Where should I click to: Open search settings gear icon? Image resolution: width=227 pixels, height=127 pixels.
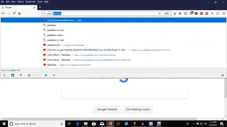223,75
